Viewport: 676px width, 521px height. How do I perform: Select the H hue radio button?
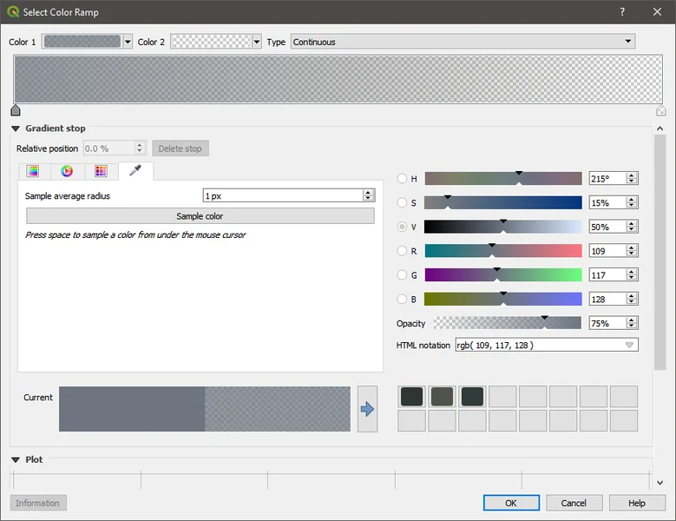pyautogui.click(x=402, y=179)
